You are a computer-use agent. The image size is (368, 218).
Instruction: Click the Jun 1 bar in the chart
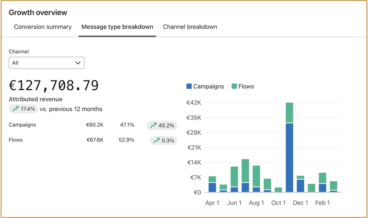point(234,179)
